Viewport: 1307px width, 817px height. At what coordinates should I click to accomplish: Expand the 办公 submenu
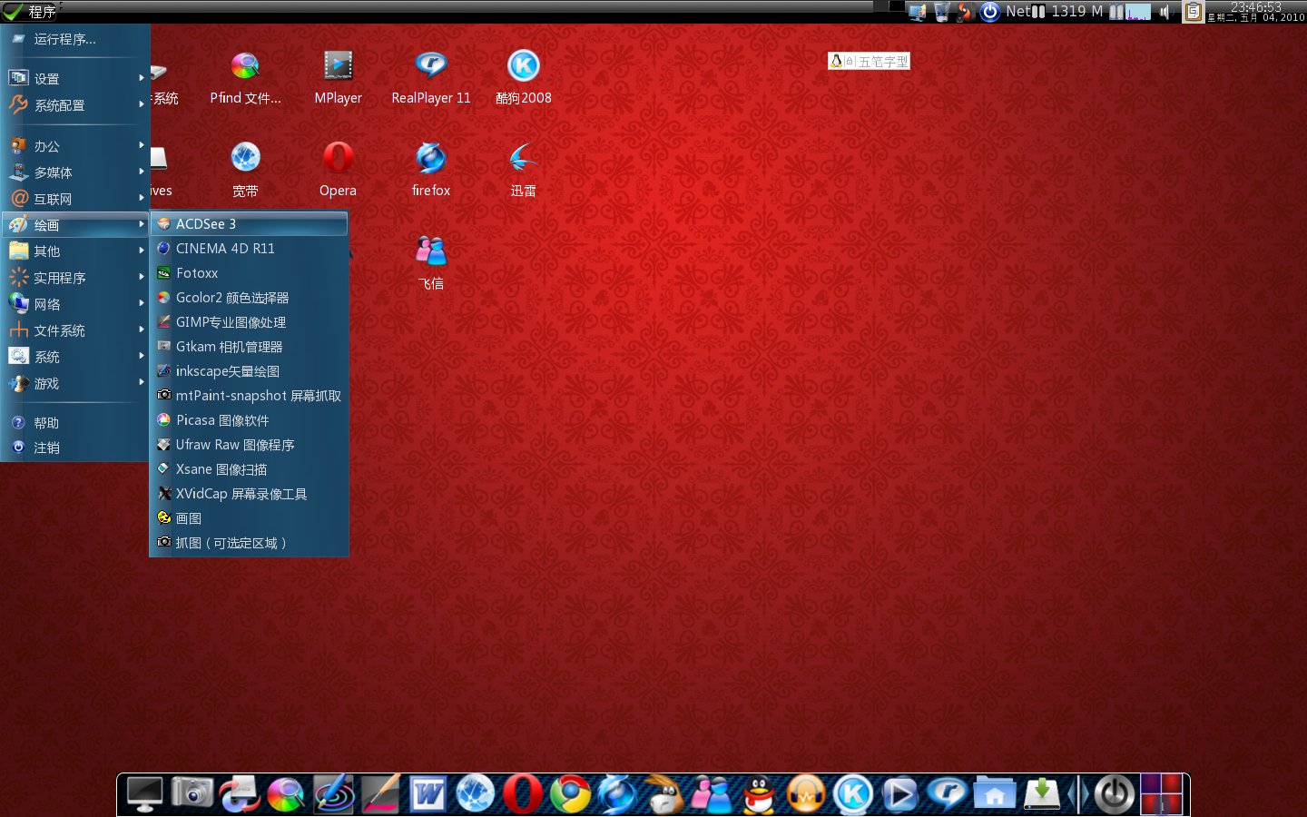point(75,146)
